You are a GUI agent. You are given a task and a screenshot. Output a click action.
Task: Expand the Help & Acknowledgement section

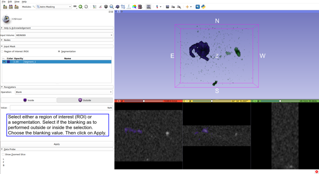point(57,28)
